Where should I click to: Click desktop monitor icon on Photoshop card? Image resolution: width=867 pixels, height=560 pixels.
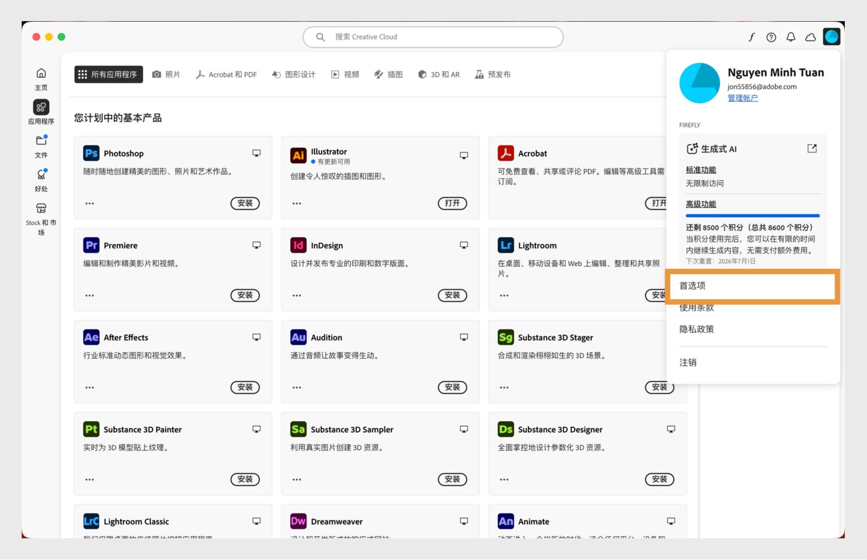pos(257,153)
